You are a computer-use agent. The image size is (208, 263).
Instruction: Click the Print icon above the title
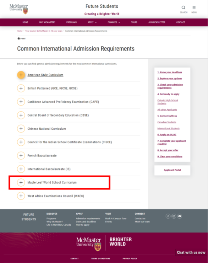click(x=18, y=39)
